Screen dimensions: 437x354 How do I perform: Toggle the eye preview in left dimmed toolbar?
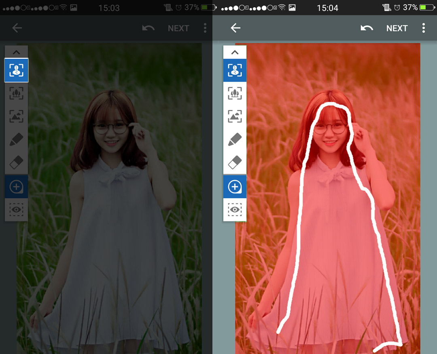[x=16, y=209]
